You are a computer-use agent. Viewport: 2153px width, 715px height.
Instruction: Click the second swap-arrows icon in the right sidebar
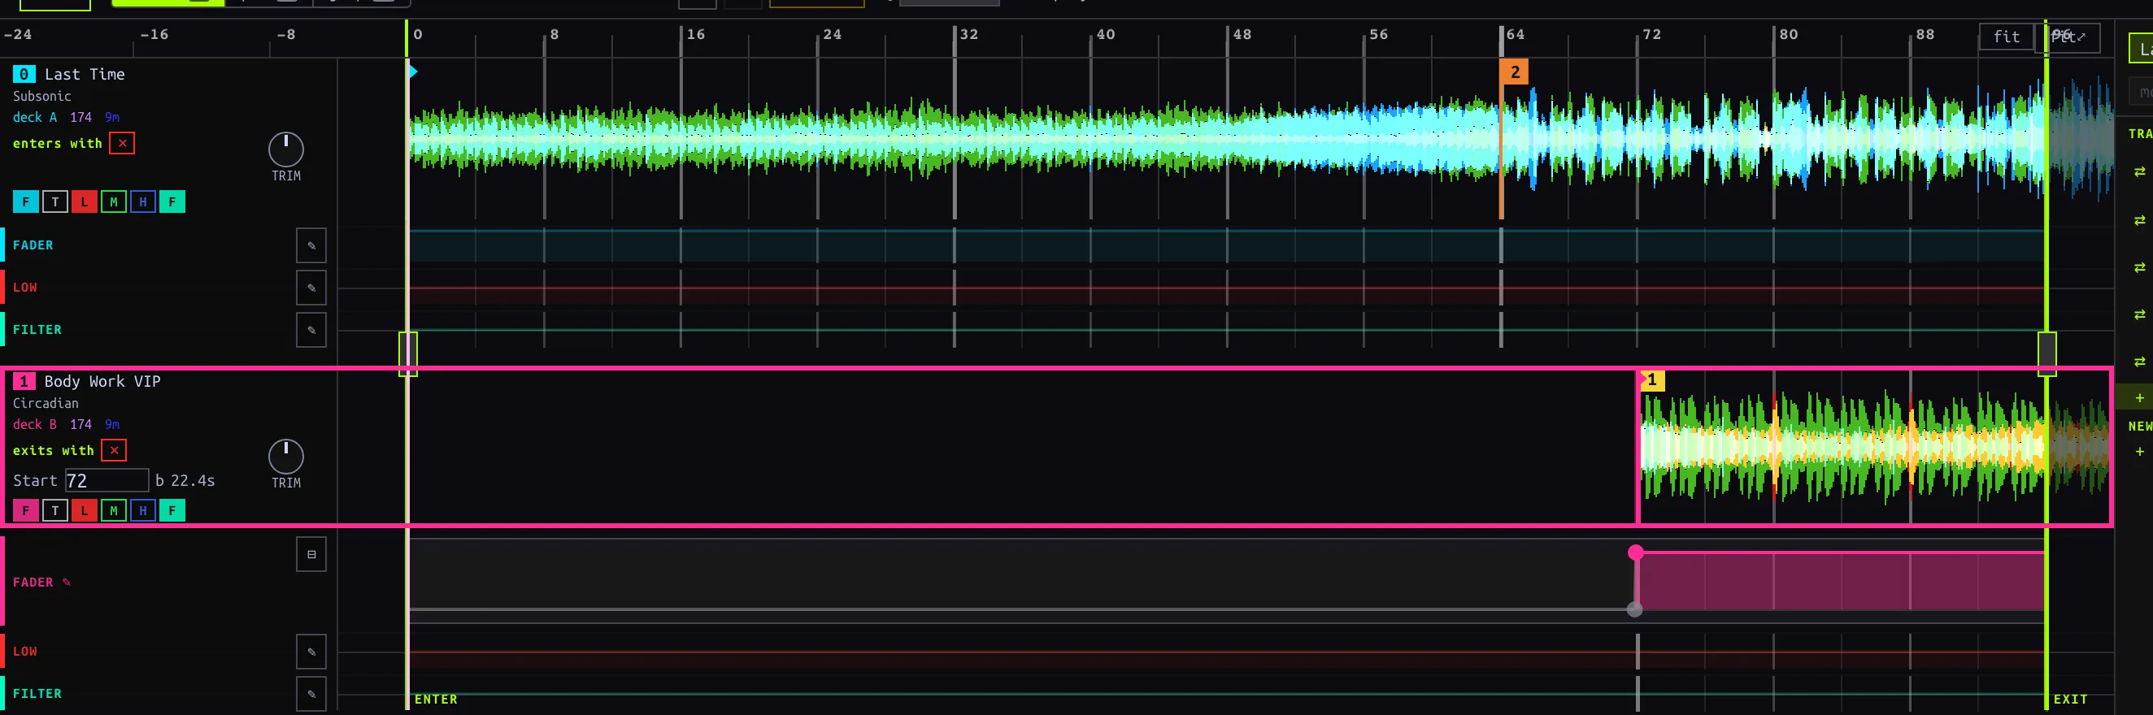(x=2139, y=220)
